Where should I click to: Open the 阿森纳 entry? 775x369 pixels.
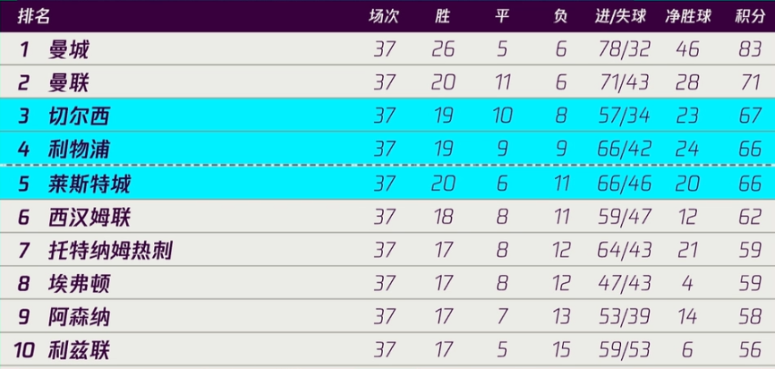387,316
